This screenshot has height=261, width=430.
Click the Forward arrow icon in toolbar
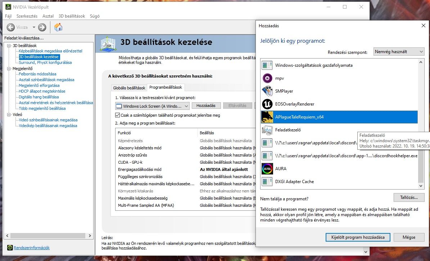(x=42, y=27)
